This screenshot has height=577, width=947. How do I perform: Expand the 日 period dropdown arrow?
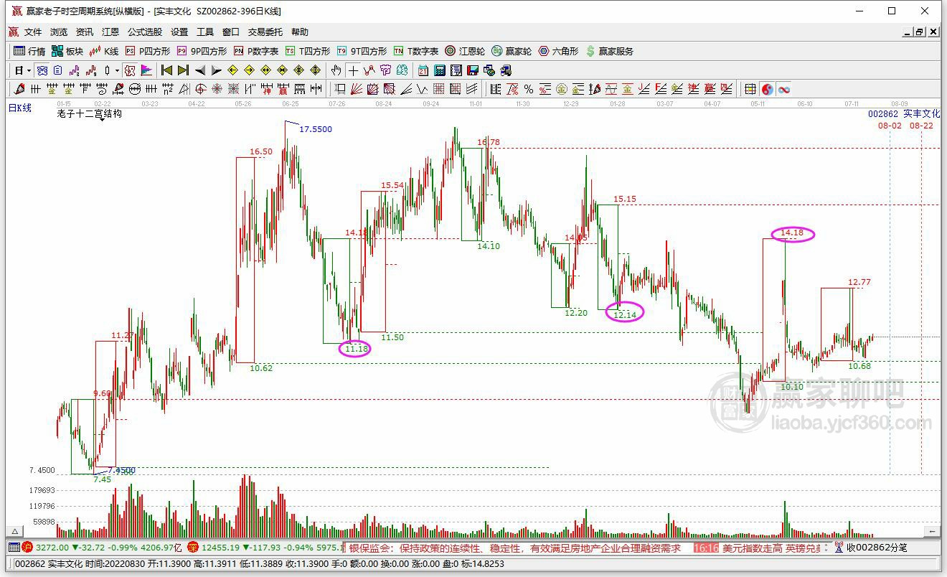click(x=29, y=70)
